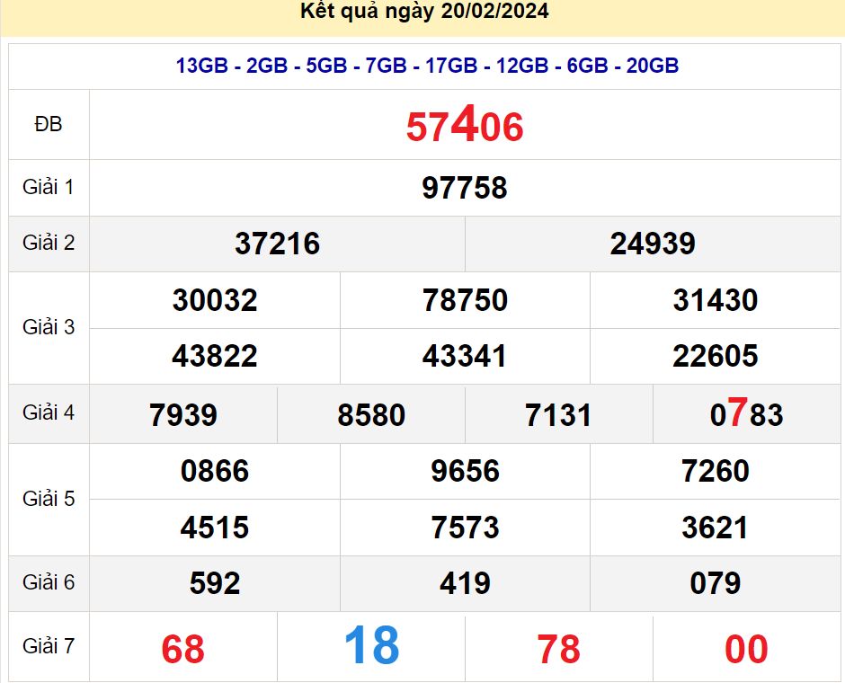Click the Giải 2 number 37216
Image resolution: width=845 pixels, height=683 pixels.
click(x=277, y=244)
